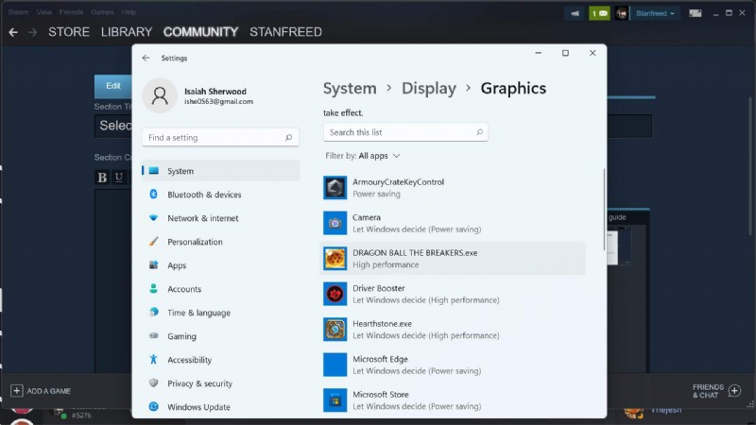Select the Camera app icon
Image resolution: width=756 pixels, height=425 pixels.
pyautogui.click(x=335, y=223)
